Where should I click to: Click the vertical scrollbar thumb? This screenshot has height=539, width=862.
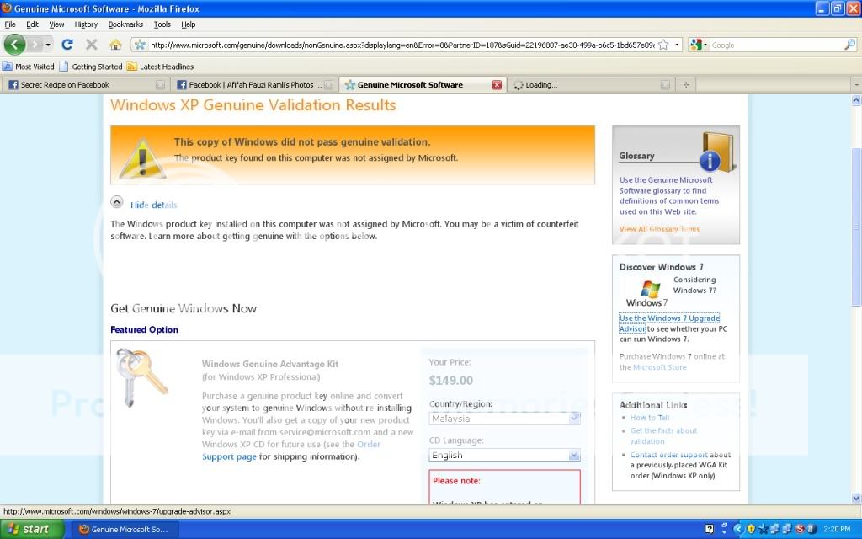(856, 227)
